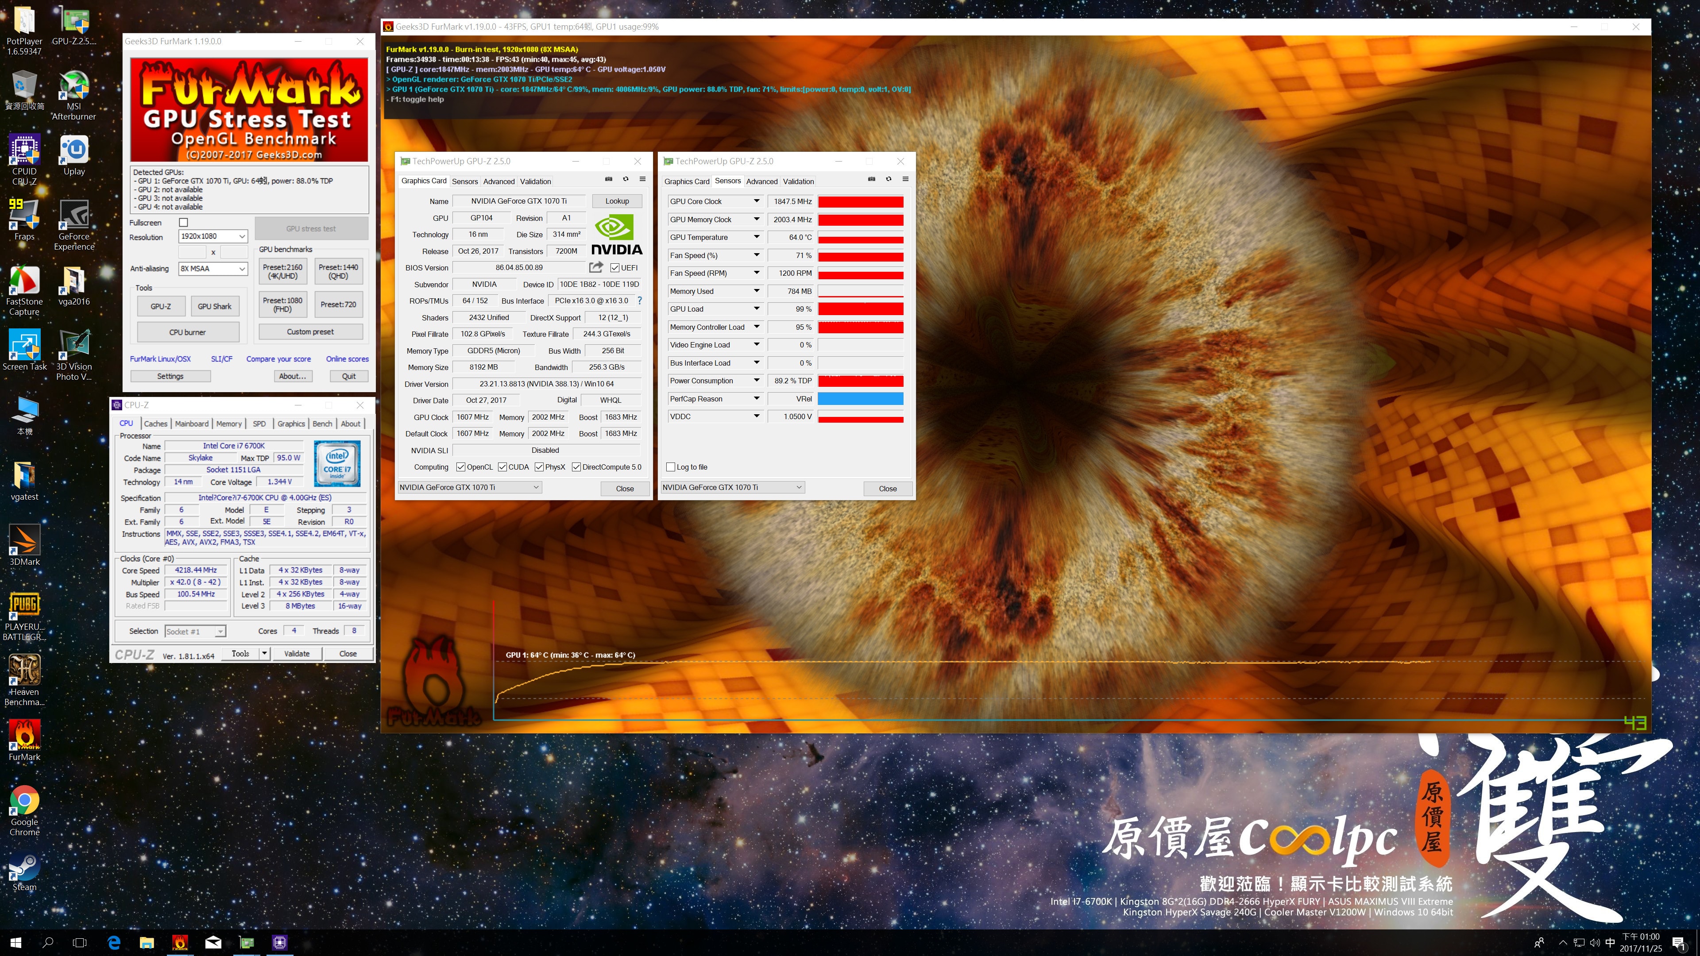Open the FurMark desktop icon
The height and width of the screenshot is (956, 1700).
coord(24,741)
